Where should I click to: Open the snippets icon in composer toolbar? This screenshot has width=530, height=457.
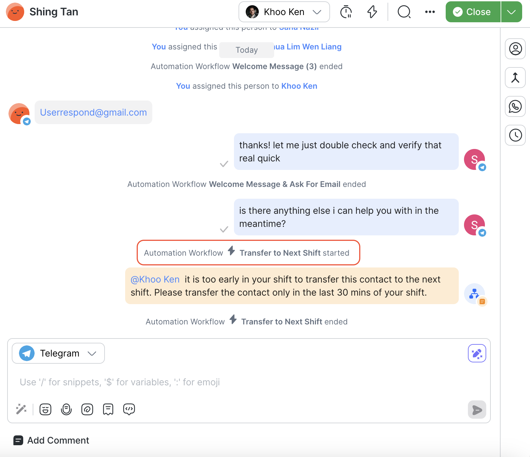click(x=108, y=409)
